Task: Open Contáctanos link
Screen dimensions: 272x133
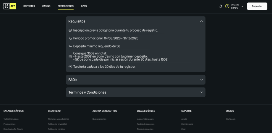Action: [x=187, y=124]
